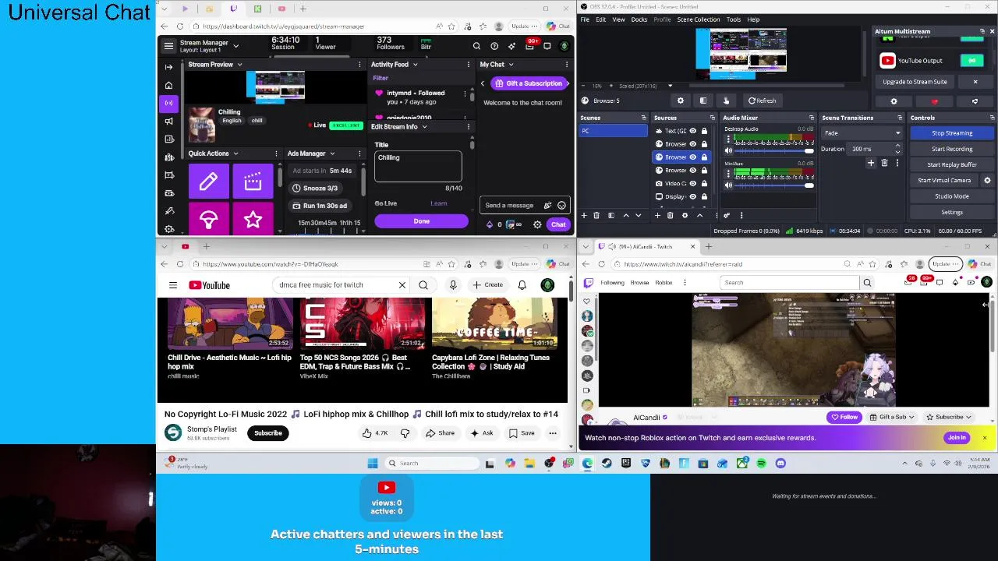Open OBS Tools menu
Image resolution: width=998 pixels, height=561 pixels.
pos(734,19)
